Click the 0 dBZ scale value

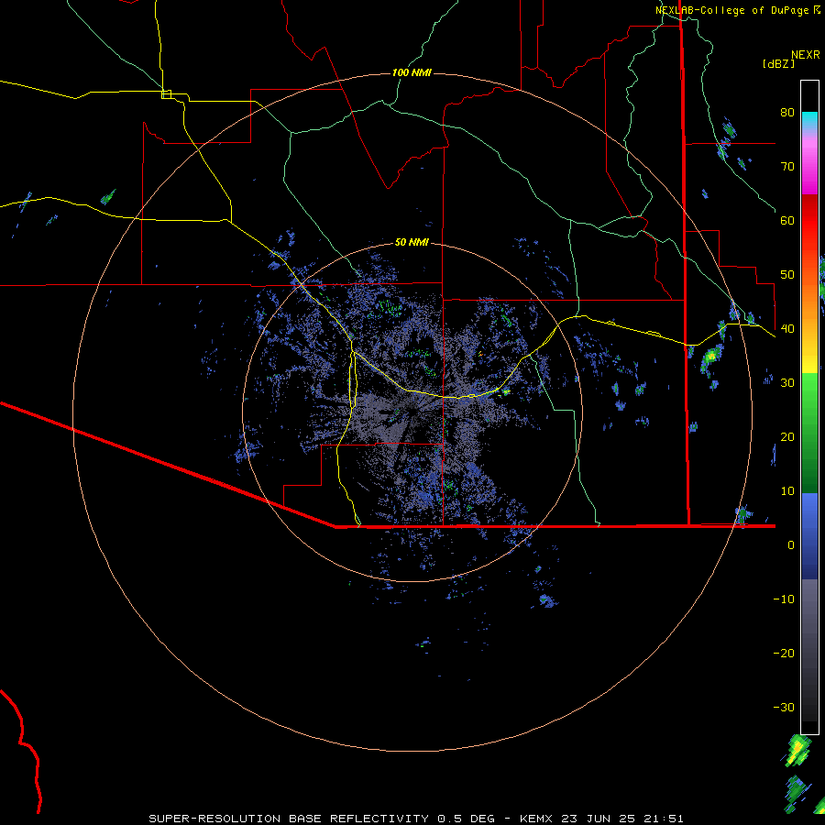(791, 545)
